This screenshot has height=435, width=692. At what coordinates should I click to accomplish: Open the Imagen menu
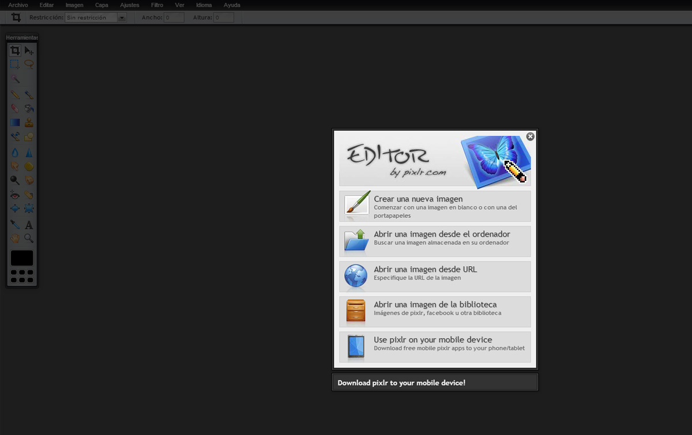74,5
